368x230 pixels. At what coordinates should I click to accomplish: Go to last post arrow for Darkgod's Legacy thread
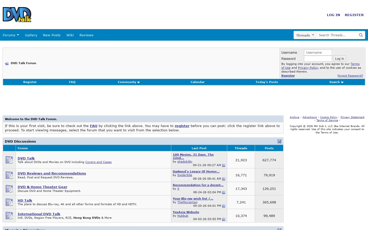(224, 179)
